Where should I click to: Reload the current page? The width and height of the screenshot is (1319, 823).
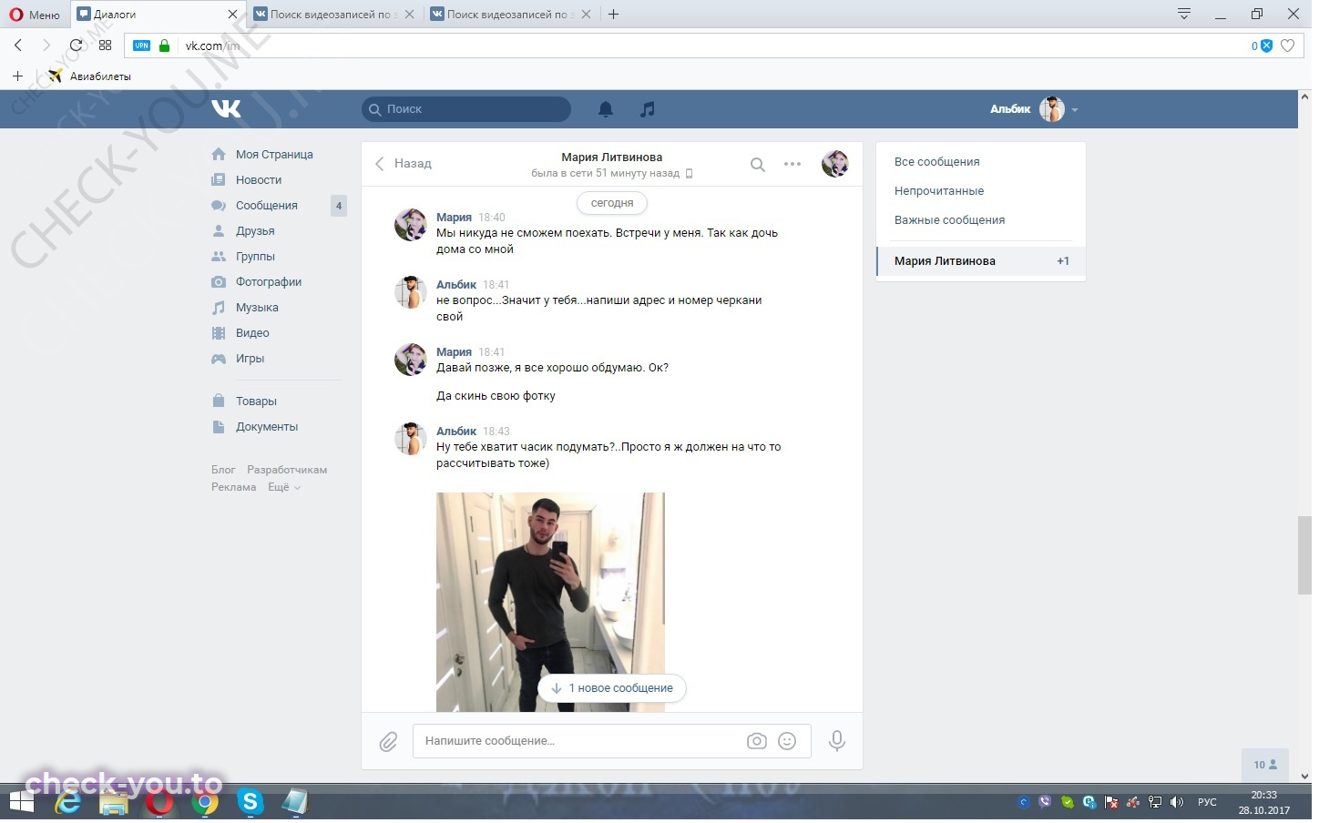coord(76,46)
